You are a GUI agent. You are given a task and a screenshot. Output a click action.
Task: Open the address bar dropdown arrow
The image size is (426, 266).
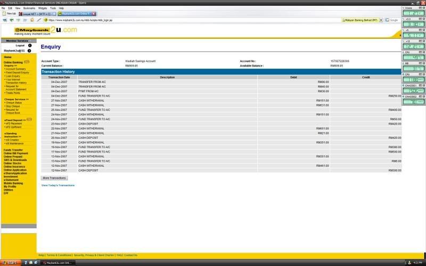[x=381, y=20]
